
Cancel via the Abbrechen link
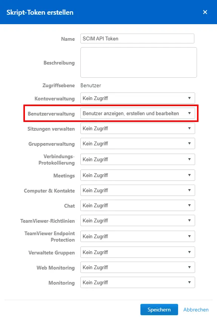point(196,310)
